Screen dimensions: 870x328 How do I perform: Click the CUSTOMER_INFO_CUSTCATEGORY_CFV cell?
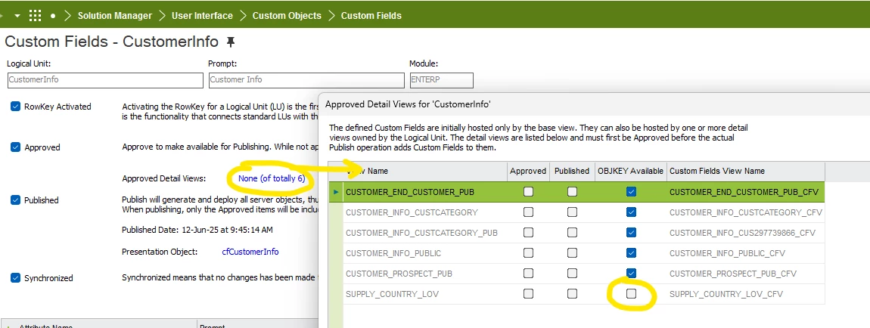(746, 212)
